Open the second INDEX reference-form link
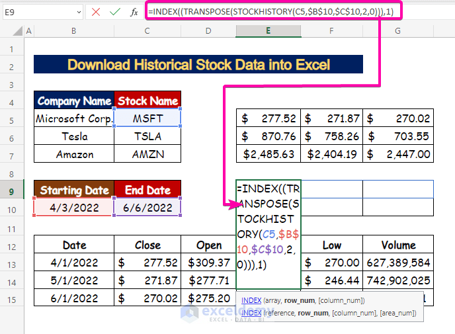The width and height of the screenshot is (455, 334). click(x=251, y=313)
